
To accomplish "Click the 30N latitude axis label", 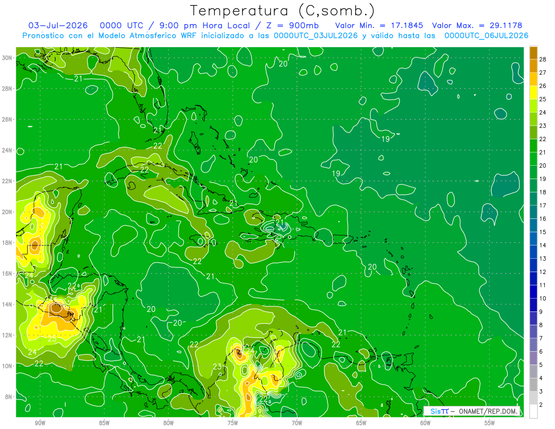I will pos(6,58).
